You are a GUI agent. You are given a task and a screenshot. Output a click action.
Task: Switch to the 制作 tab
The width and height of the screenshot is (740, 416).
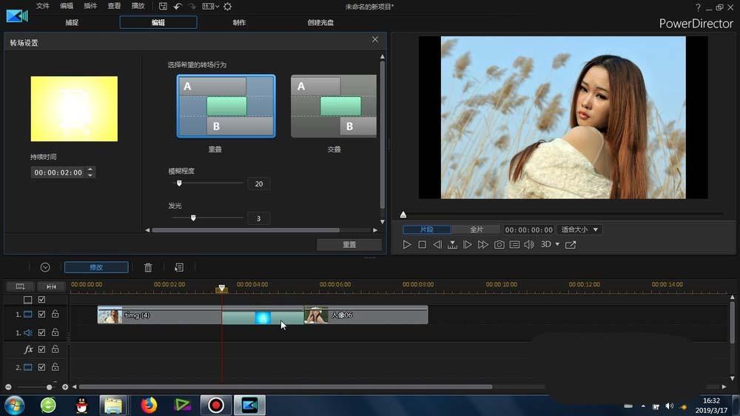point(239,22)
